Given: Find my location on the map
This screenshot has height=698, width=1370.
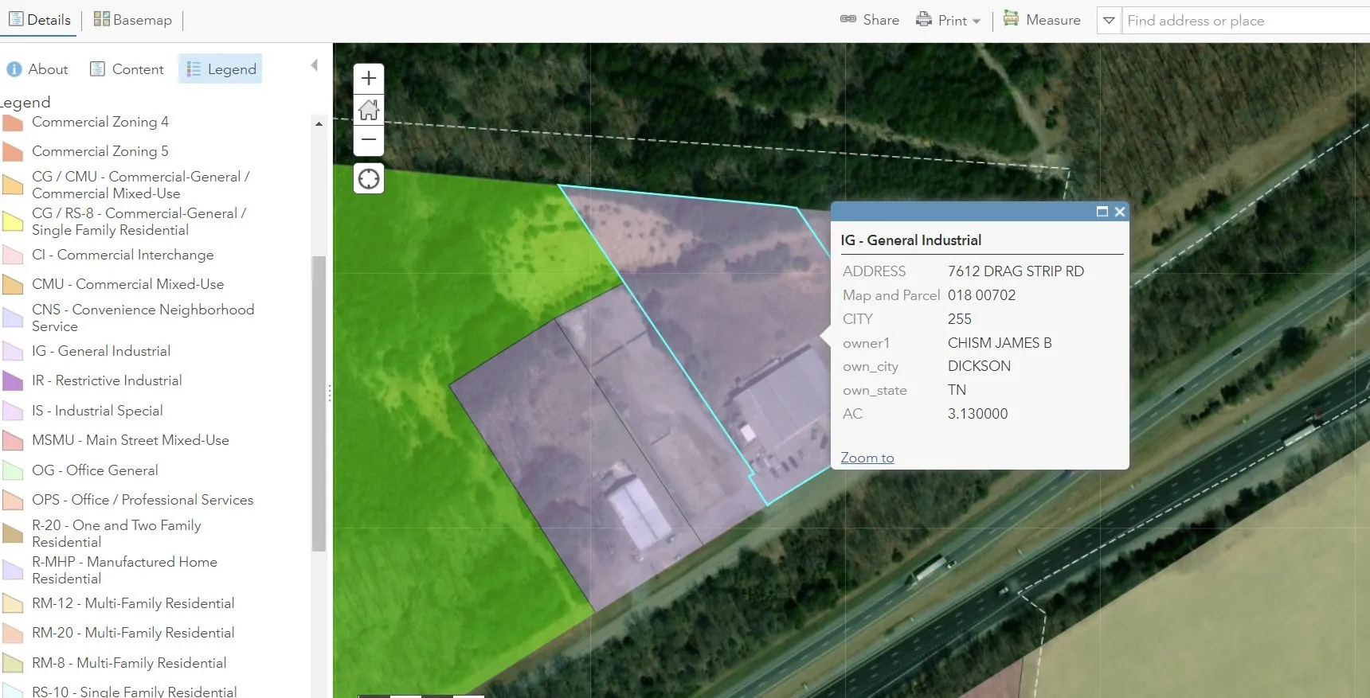Looking at the screenshot, I should [x=369, y=179].
